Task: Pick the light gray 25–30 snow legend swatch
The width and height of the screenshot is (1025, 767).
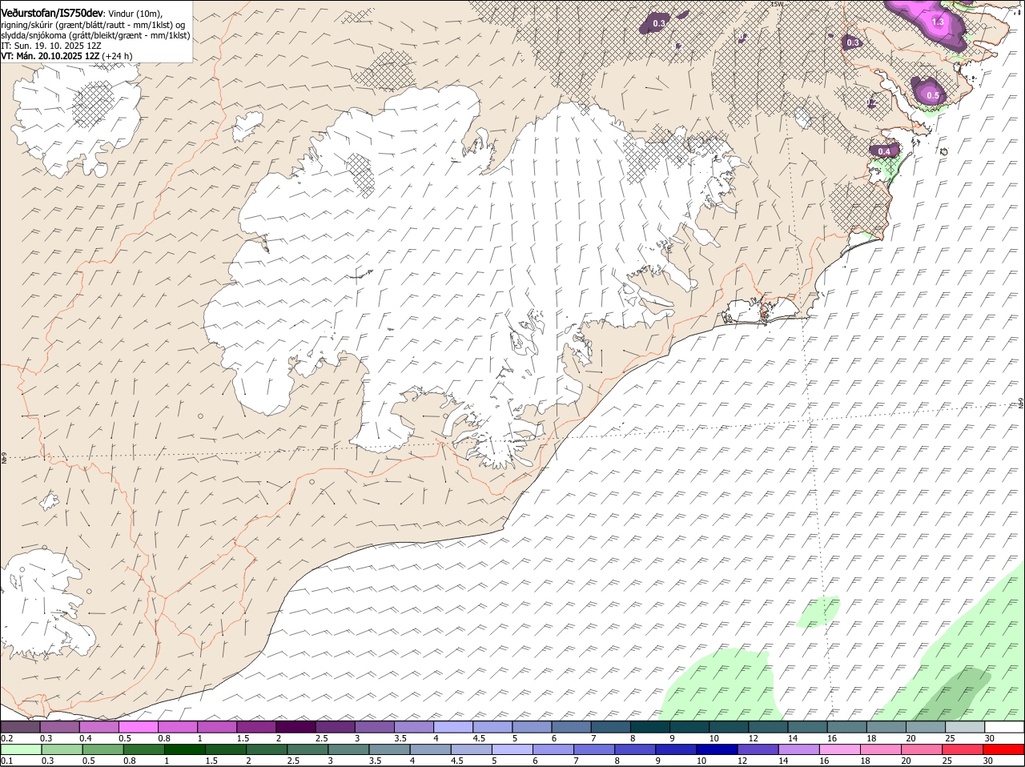Action: (966, 727)
